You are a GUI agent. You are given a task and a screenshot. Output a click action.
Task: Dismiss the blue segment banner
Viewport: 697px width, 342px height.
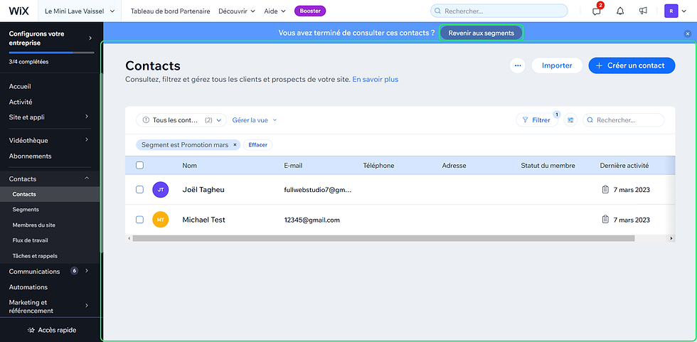[x=687, y=33]
